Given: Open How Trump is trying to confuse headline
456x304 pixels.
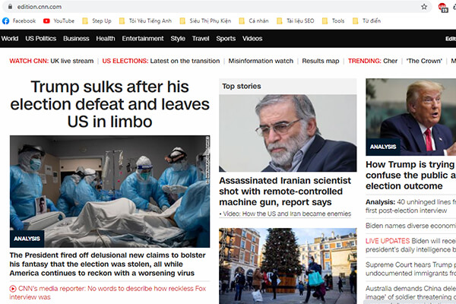Looking at the screenshot, I should tap(410, 175).
